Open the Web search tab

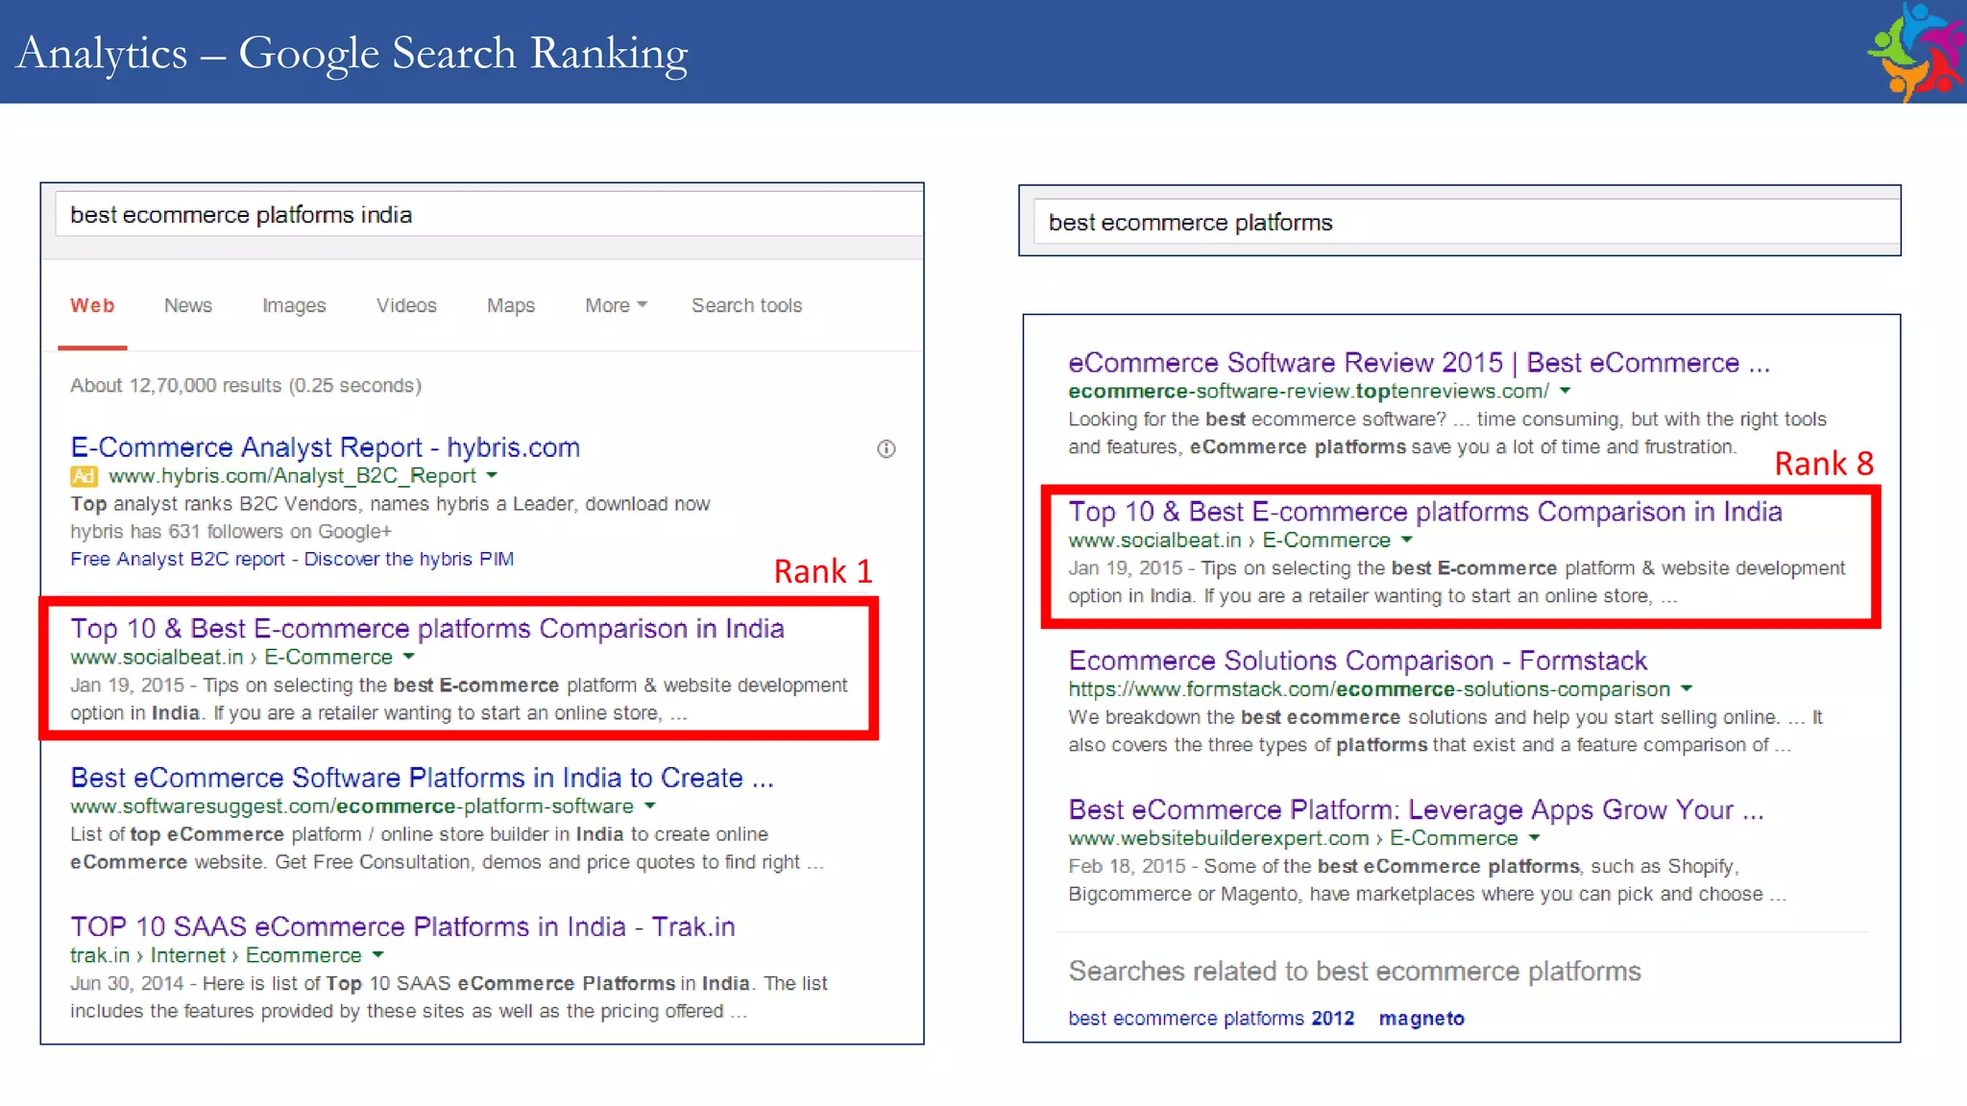pos(92,305)
